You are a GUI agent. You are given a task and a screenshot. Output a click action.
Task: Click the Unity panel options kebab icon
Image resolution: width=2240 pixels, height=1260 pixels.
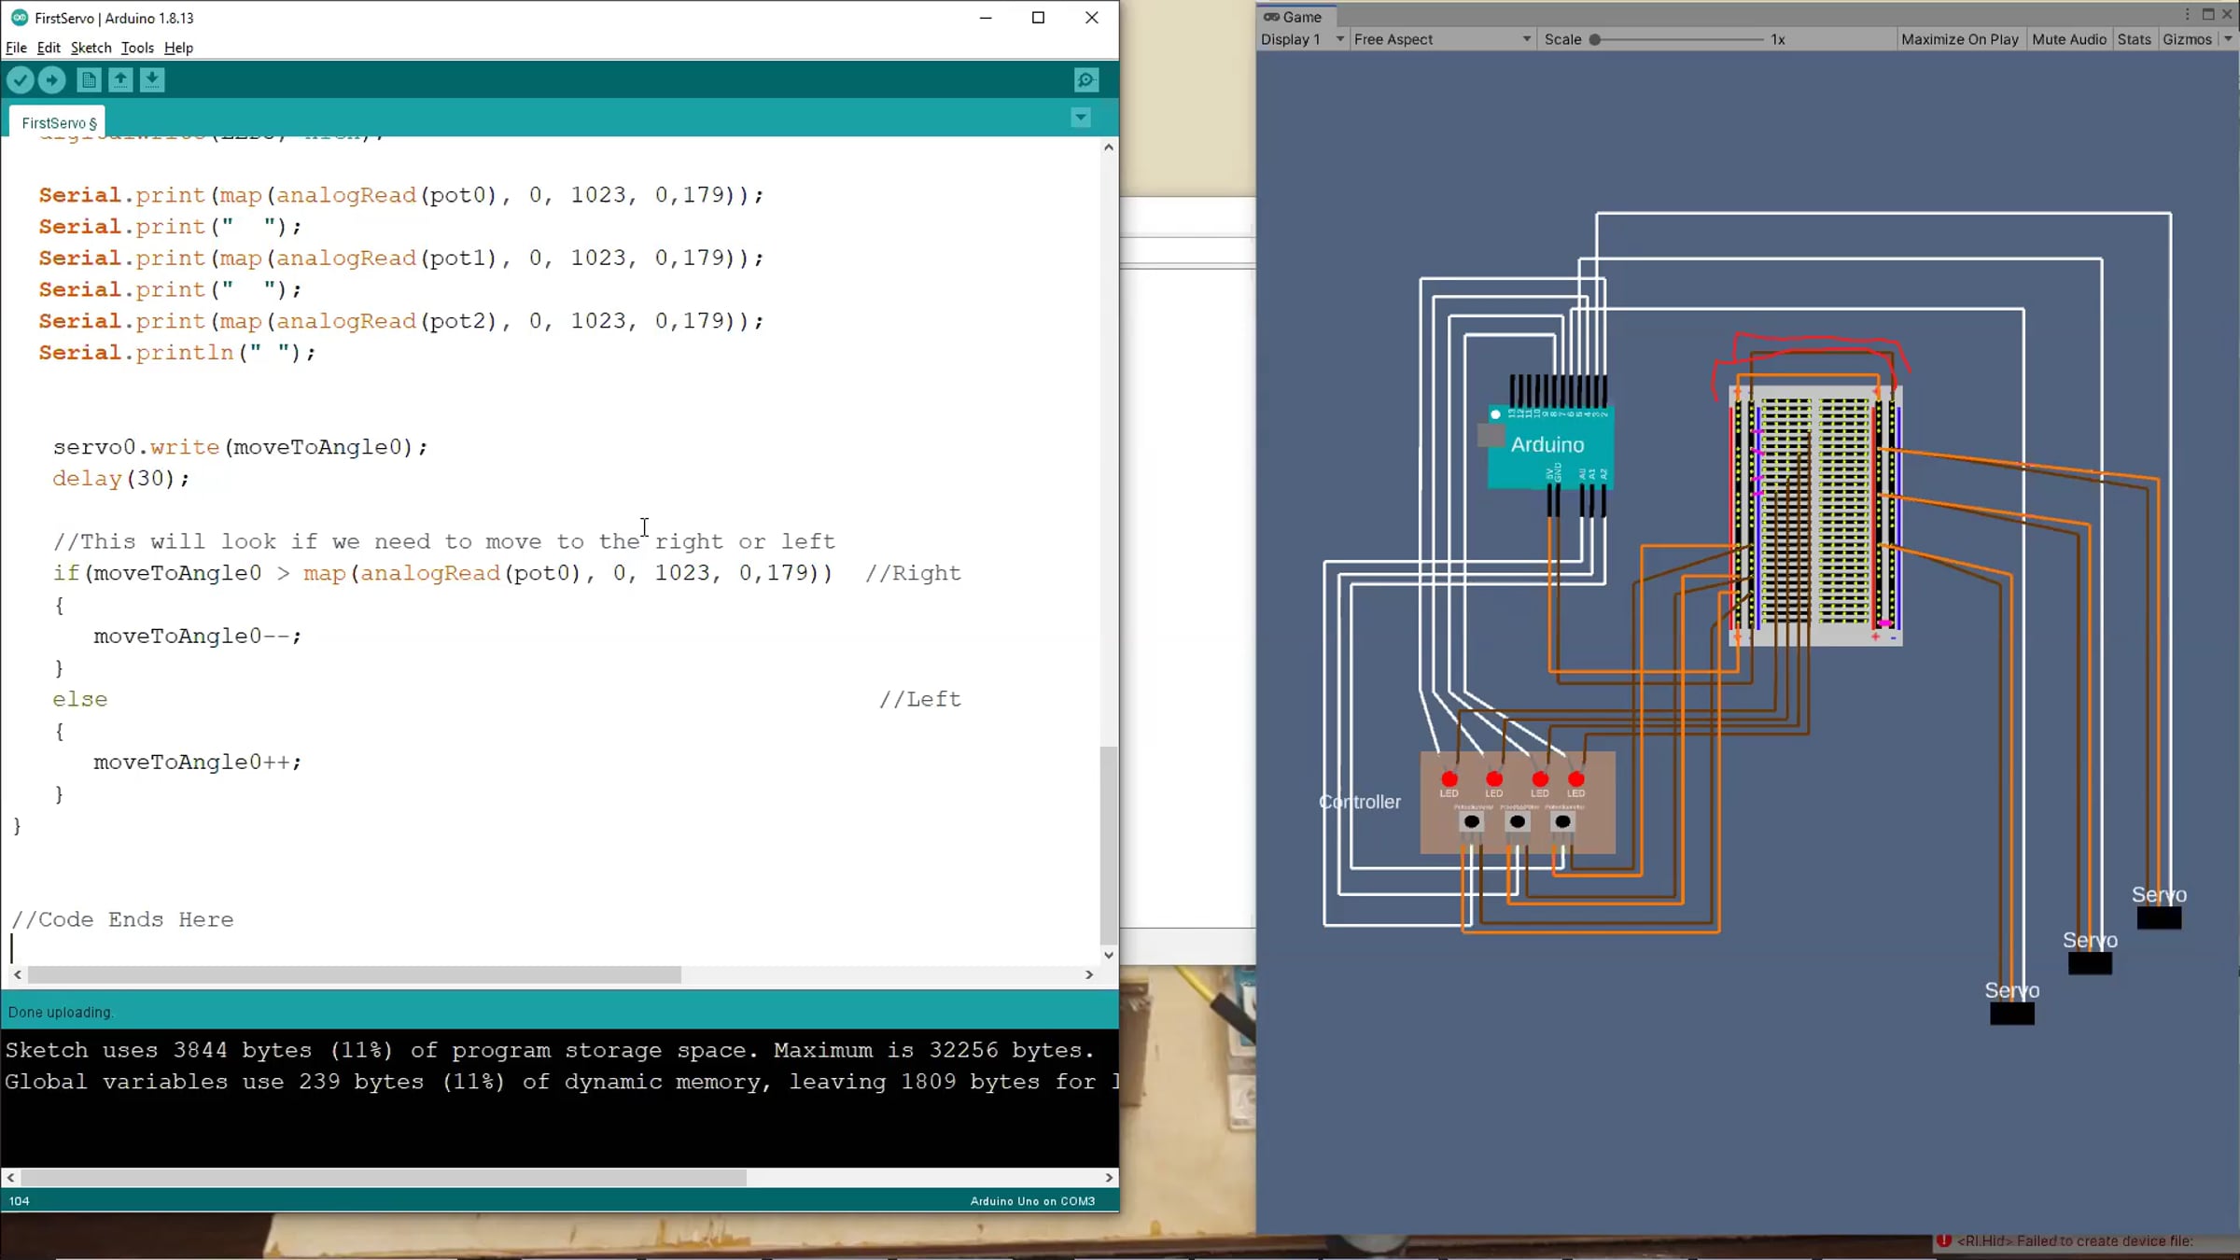(x=2186, y=15)
